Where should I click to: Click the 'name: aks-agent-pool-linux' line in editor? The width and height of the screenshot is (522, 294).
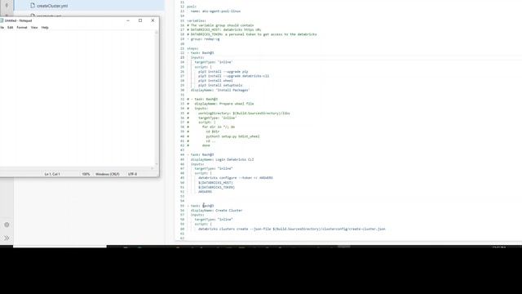(215, 11)
